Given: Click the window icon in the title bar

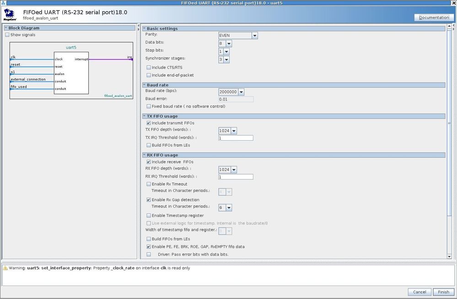Looking at the screenshot, I should tap(3, 3).
